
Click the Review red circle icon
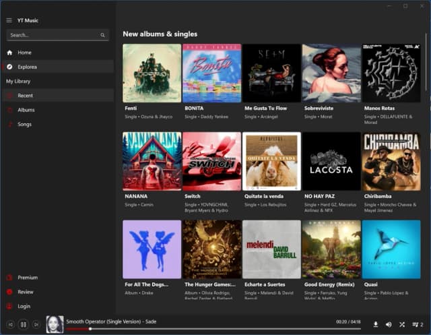tap(9, 292)
